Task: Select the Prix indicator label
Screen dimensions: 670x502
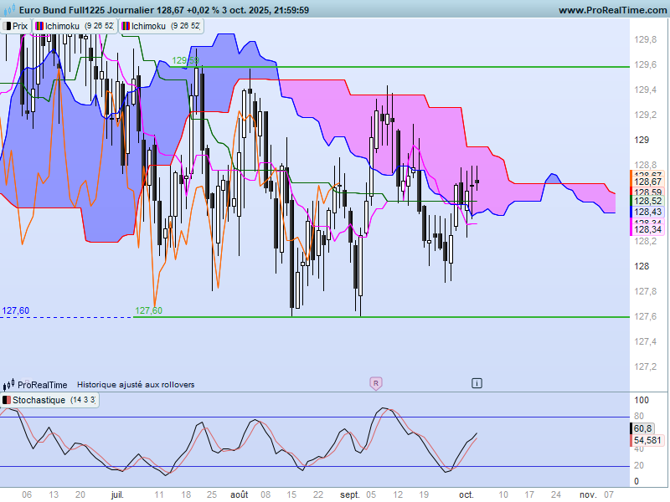Action: click(x=19, y=27)
